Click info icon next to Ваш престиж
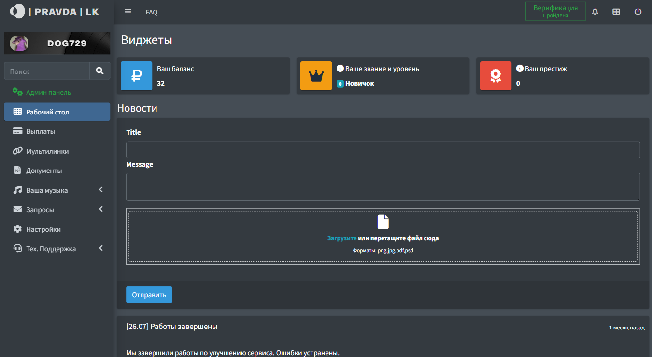Image resolution: width=652 pixels, height=357 pixels. click(520, 69)
